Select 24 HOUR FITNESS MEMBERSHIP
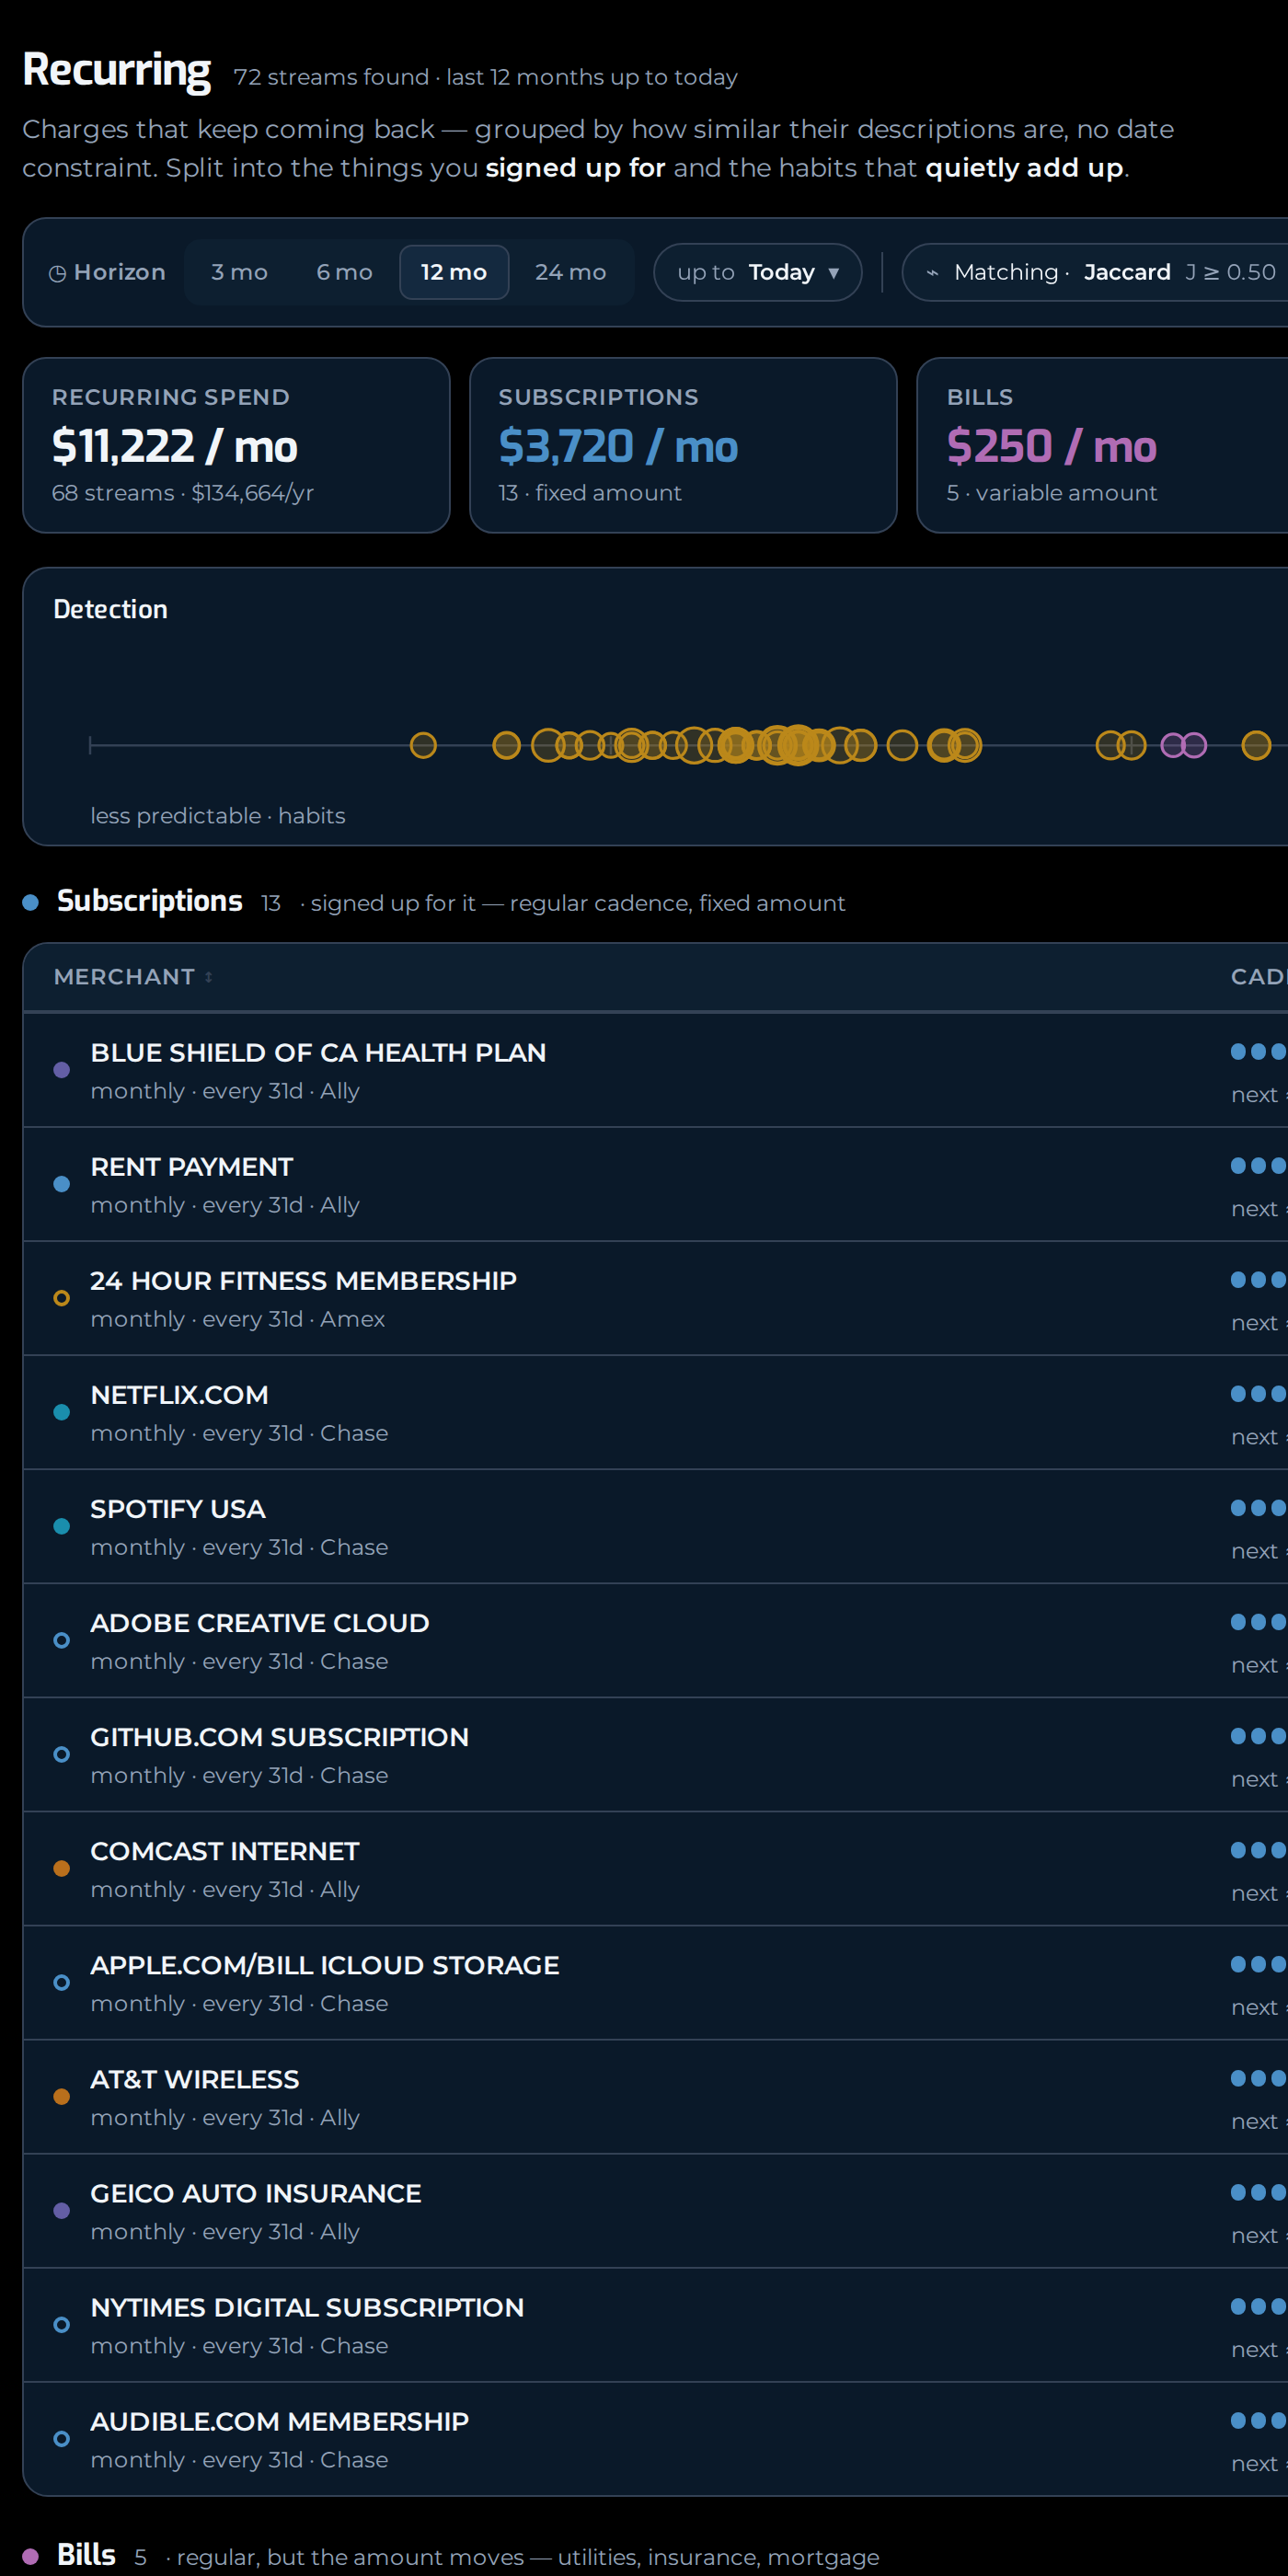The height and width of the screenshot is (2576, 1288). (303, 1281)
